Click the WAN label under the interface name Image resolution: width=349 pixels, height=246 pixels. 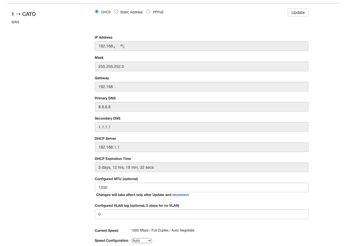point(15,22)
